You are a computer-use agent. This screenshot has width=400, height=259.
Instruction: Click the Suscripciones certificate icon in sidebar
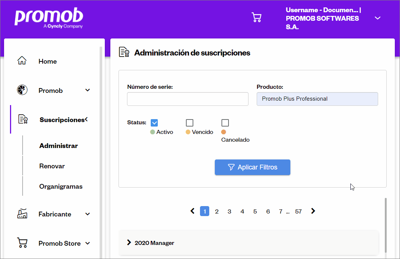(23, 119)
